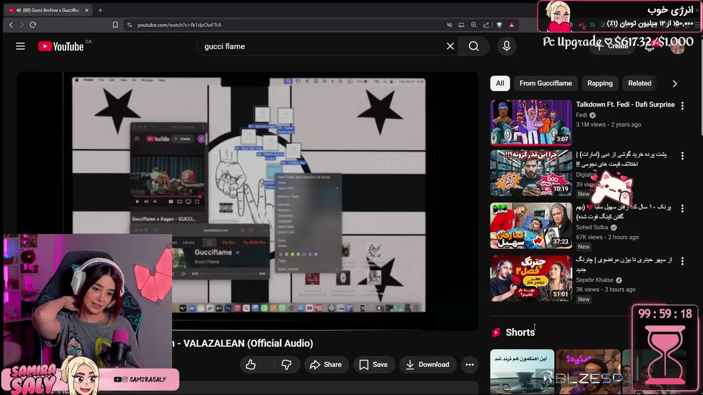The height and width of the screenshot is (395, 703).
Task: Open the Fedi channel link
Action: (582, 115)
